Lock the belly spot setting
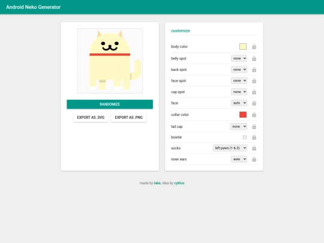 click(254, 58)
